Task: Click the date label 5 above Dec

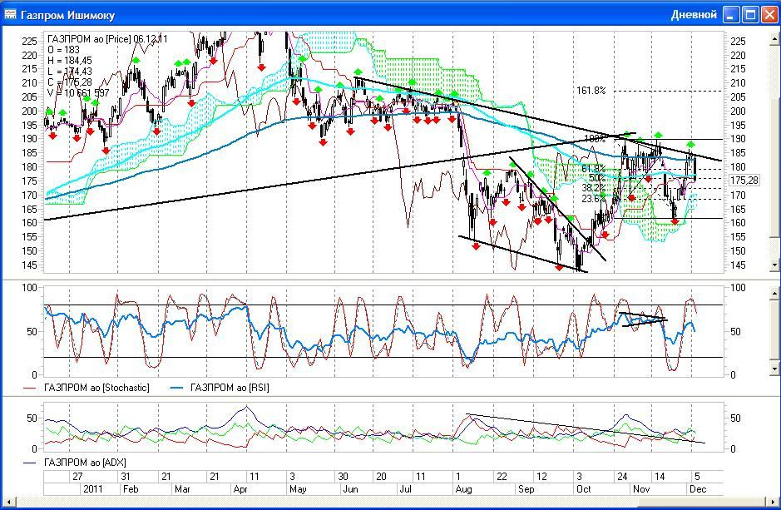Action: pos(697,477)
